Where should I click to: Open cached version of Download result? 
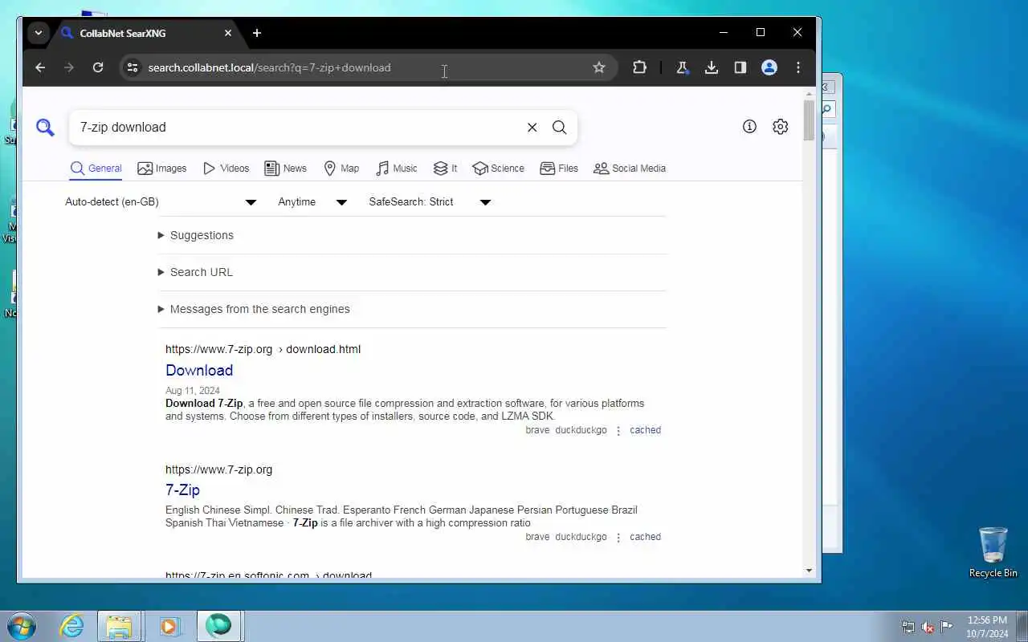pos(645,430)
